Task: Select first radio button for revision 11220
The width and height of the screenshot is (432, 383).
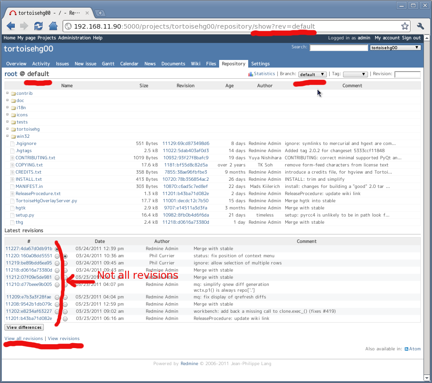Action: click(x=57, y=256)
